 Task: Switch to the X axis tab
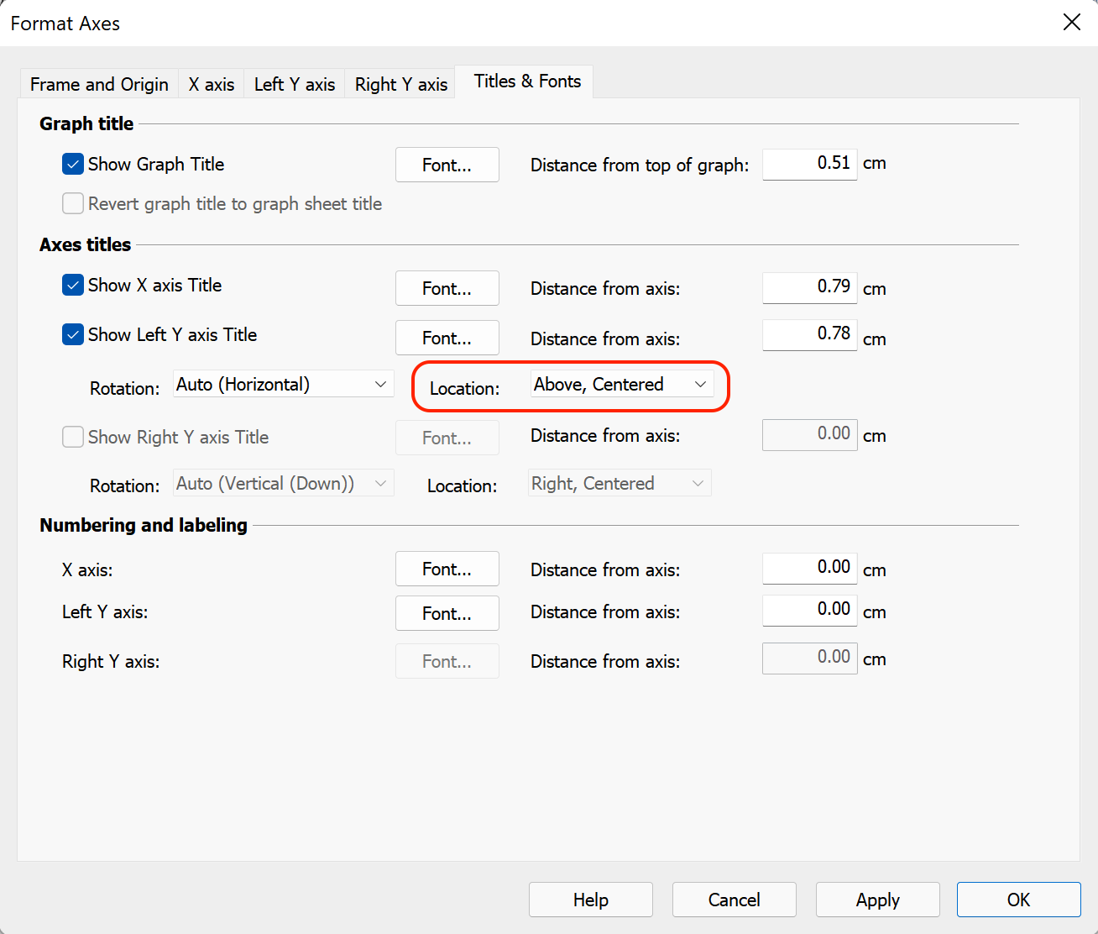click(x=211, y=84)
